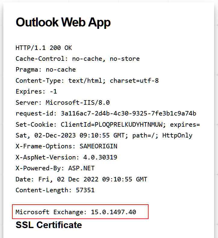Click the Date: Fri, 02 Dec 2022 line
The image size is (218, 238).
(x=81, y=179)
